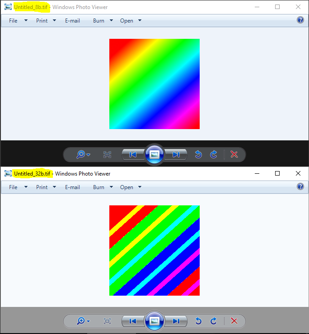Go to next image in Untitled_32b.tif window
Screen dimensions: 309x334
click(x=176, y=321)
